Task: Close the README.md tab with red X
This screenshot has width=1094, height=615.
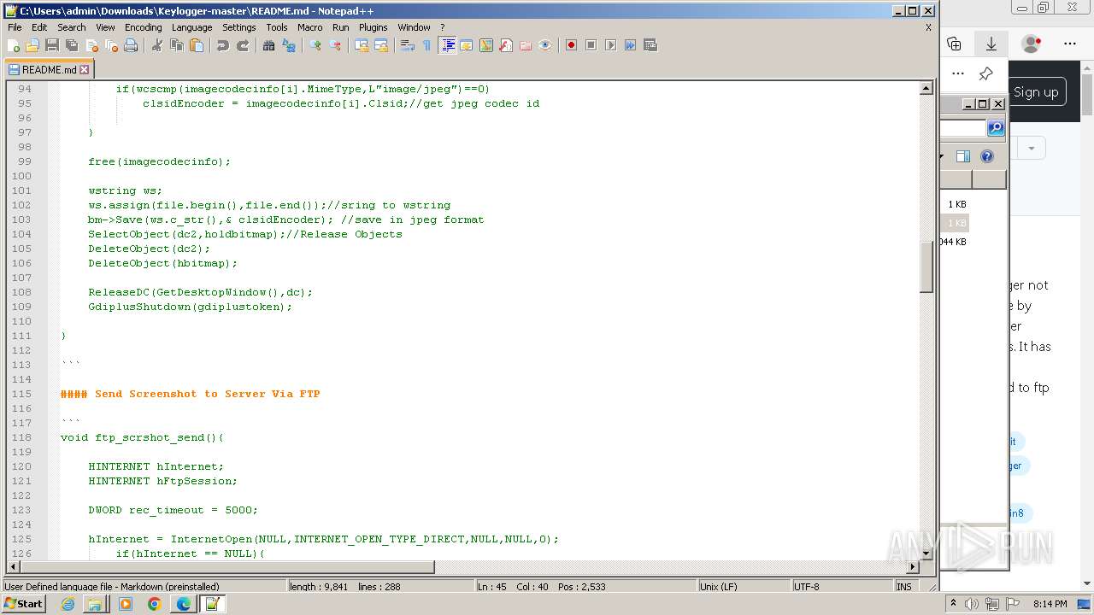Action: [84, 70]
